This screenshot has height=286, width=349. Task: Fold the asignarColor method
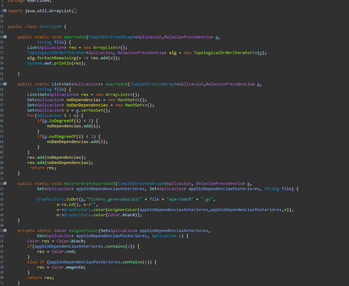(x=5, y=231)
